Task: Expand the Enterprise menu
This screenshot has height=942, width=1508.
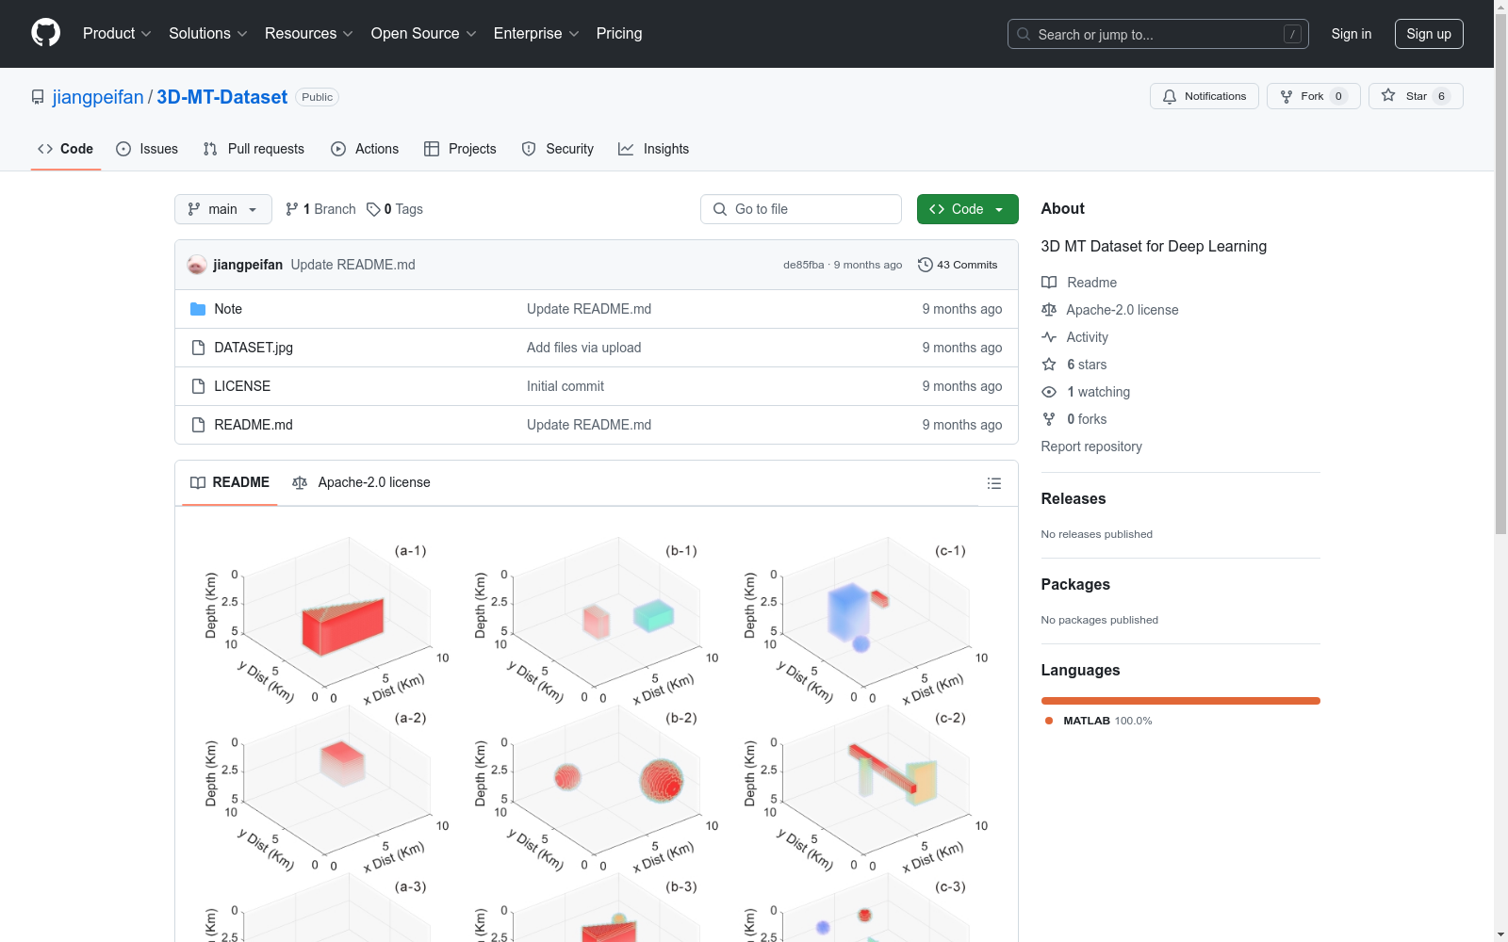Action: click(x=536, y=34)
